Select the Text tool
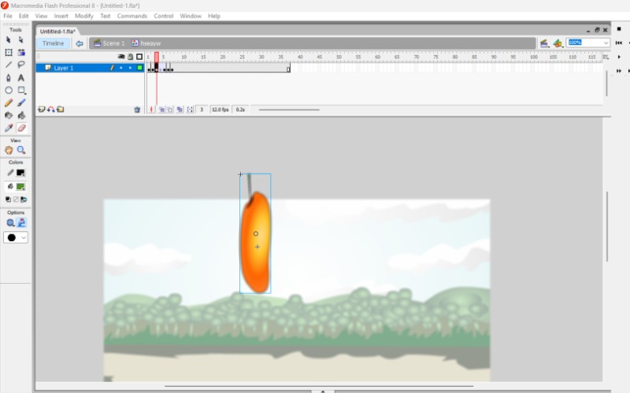Viewport: 630px width, 393px height. pos(21,78)
